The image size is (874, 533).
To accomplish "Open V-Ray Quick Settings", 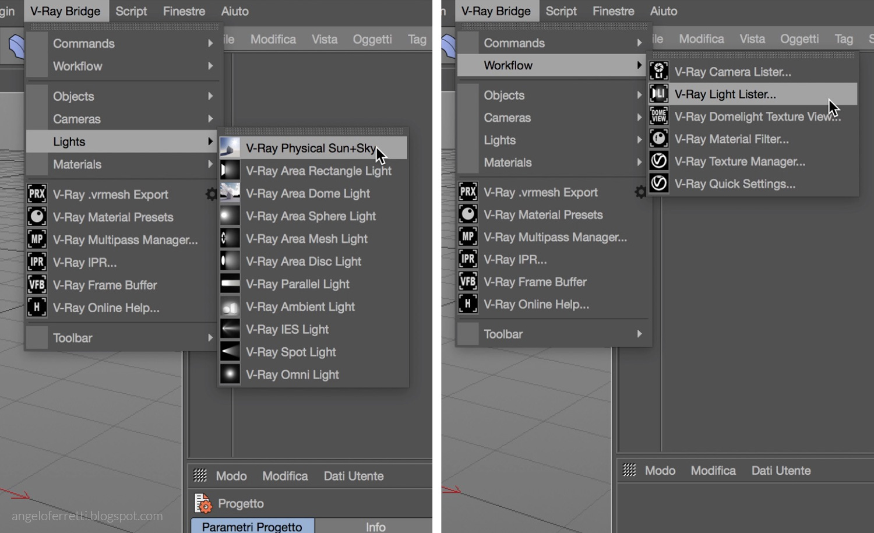I will [753, 183].
